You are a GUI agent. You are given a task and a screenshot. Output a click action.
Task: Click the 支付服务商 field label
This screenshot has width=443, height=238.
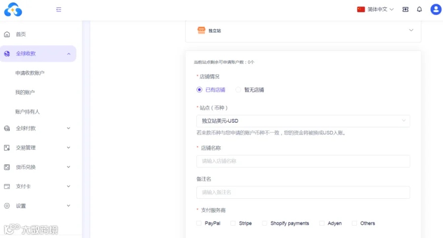tap(213, 211)
